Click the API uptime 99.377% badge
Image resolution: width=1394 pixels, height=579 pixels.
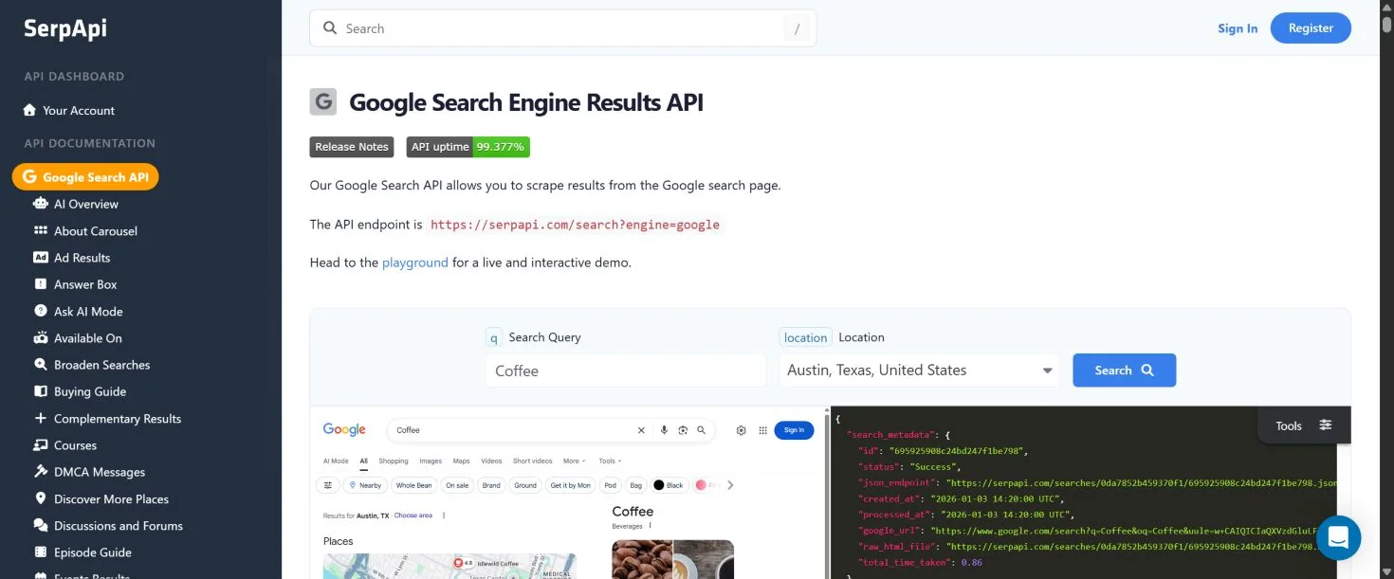click(468, 147)
